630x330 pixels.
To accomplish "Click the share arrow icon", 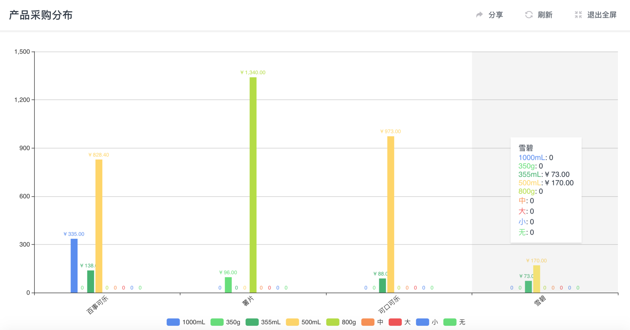I will (479, 15).
